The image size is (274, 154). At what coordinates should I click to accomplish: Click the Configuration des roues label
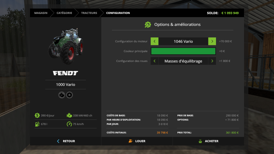click(x=132, y=61)
